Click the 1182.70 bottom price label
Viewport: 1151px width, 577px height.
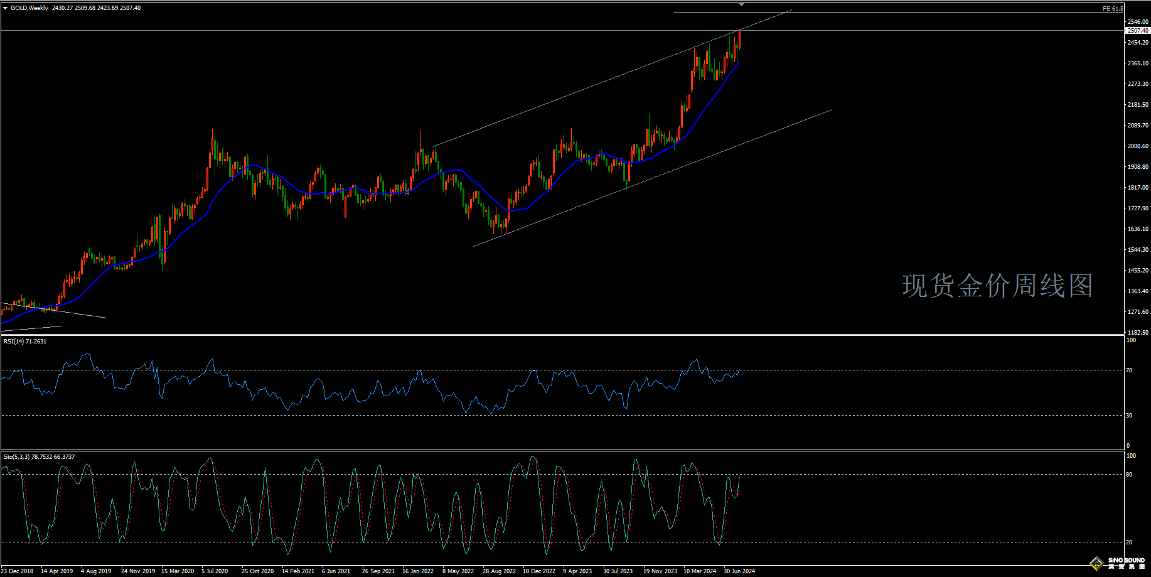pos(1138,333)
